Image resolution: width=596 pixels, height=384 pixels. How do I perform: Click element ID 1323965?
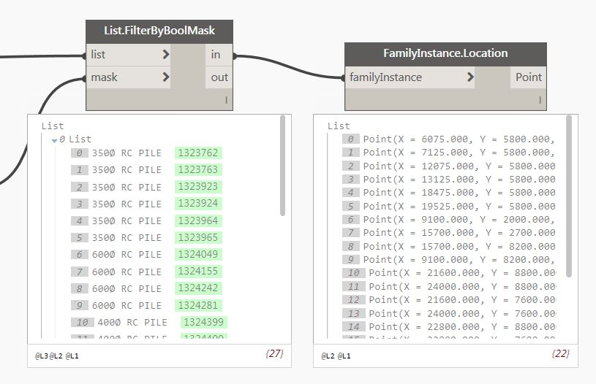(x=198, y=237)
